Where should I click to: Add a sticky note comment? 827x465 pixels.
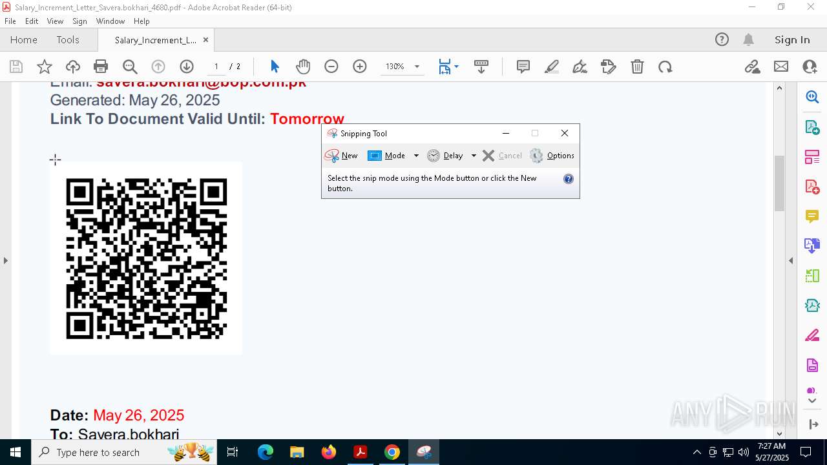(x=523, y=67)
